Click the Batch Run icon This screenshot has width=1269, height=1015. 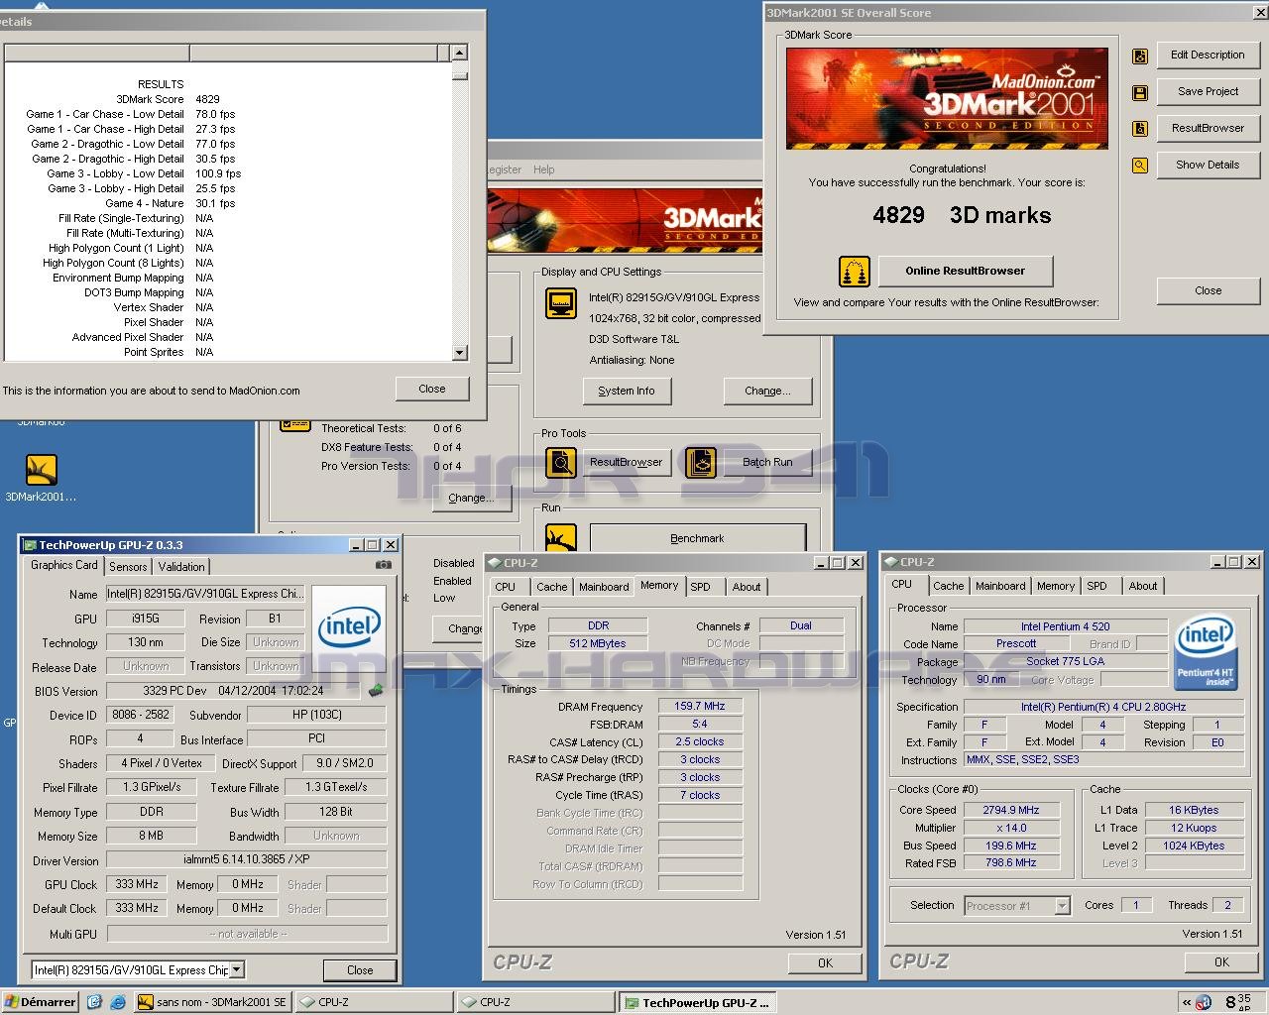700,463
